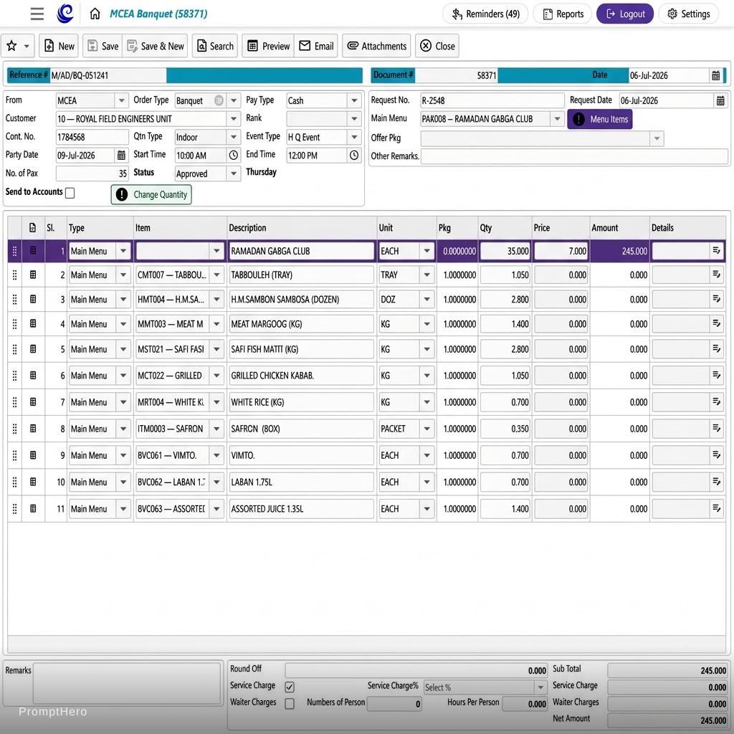This screenshot has width=734, height=734.
Task: Enable the Waiter Charges checkbox
Action: (x=290, y=704)
